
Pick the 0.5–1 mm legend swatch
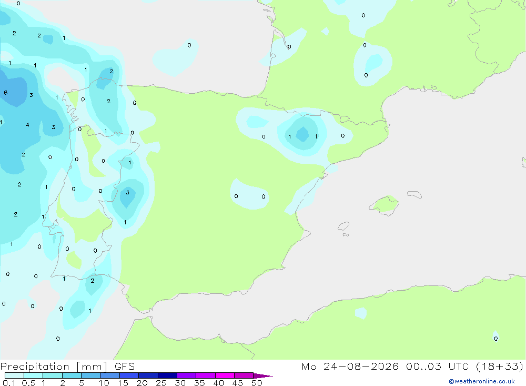[34, 375]
